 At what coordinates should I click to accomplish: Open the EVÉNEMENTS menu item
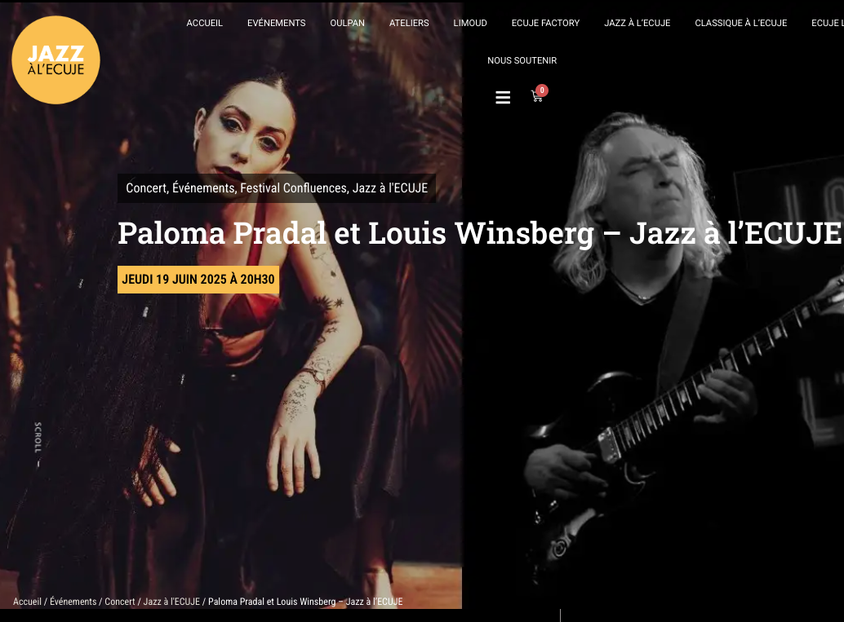tap(276, 23)
